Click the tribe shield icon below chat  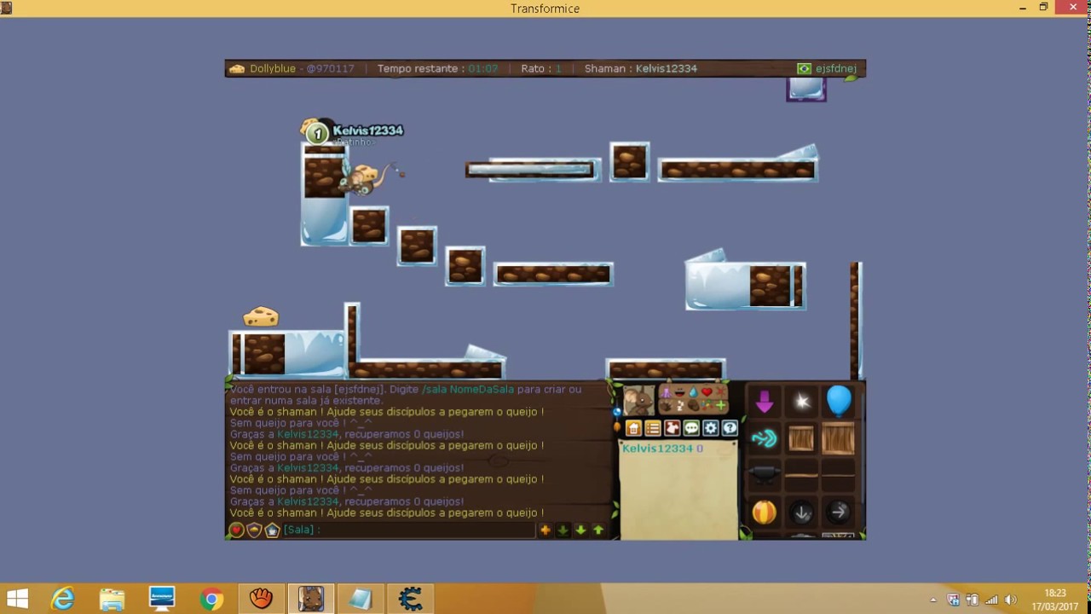(x=254, y=530)
